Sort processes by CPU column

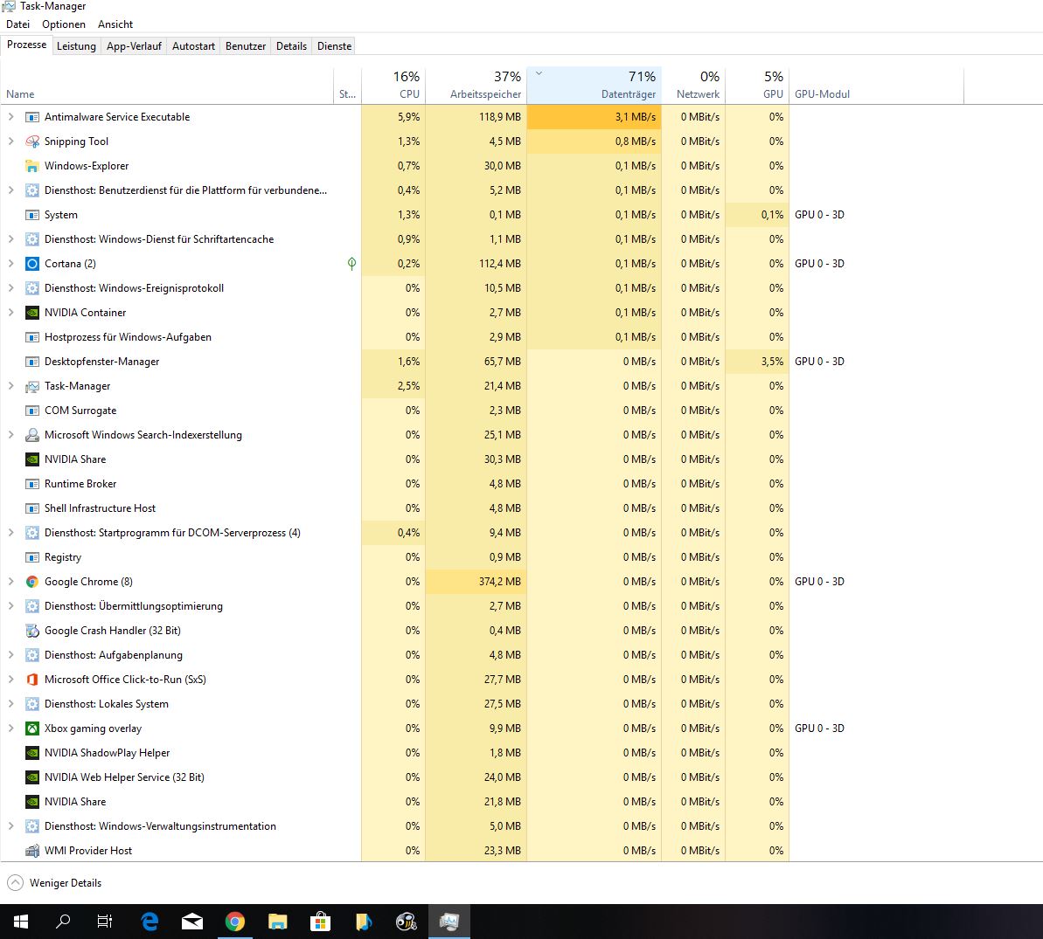(x=393, y=85)
